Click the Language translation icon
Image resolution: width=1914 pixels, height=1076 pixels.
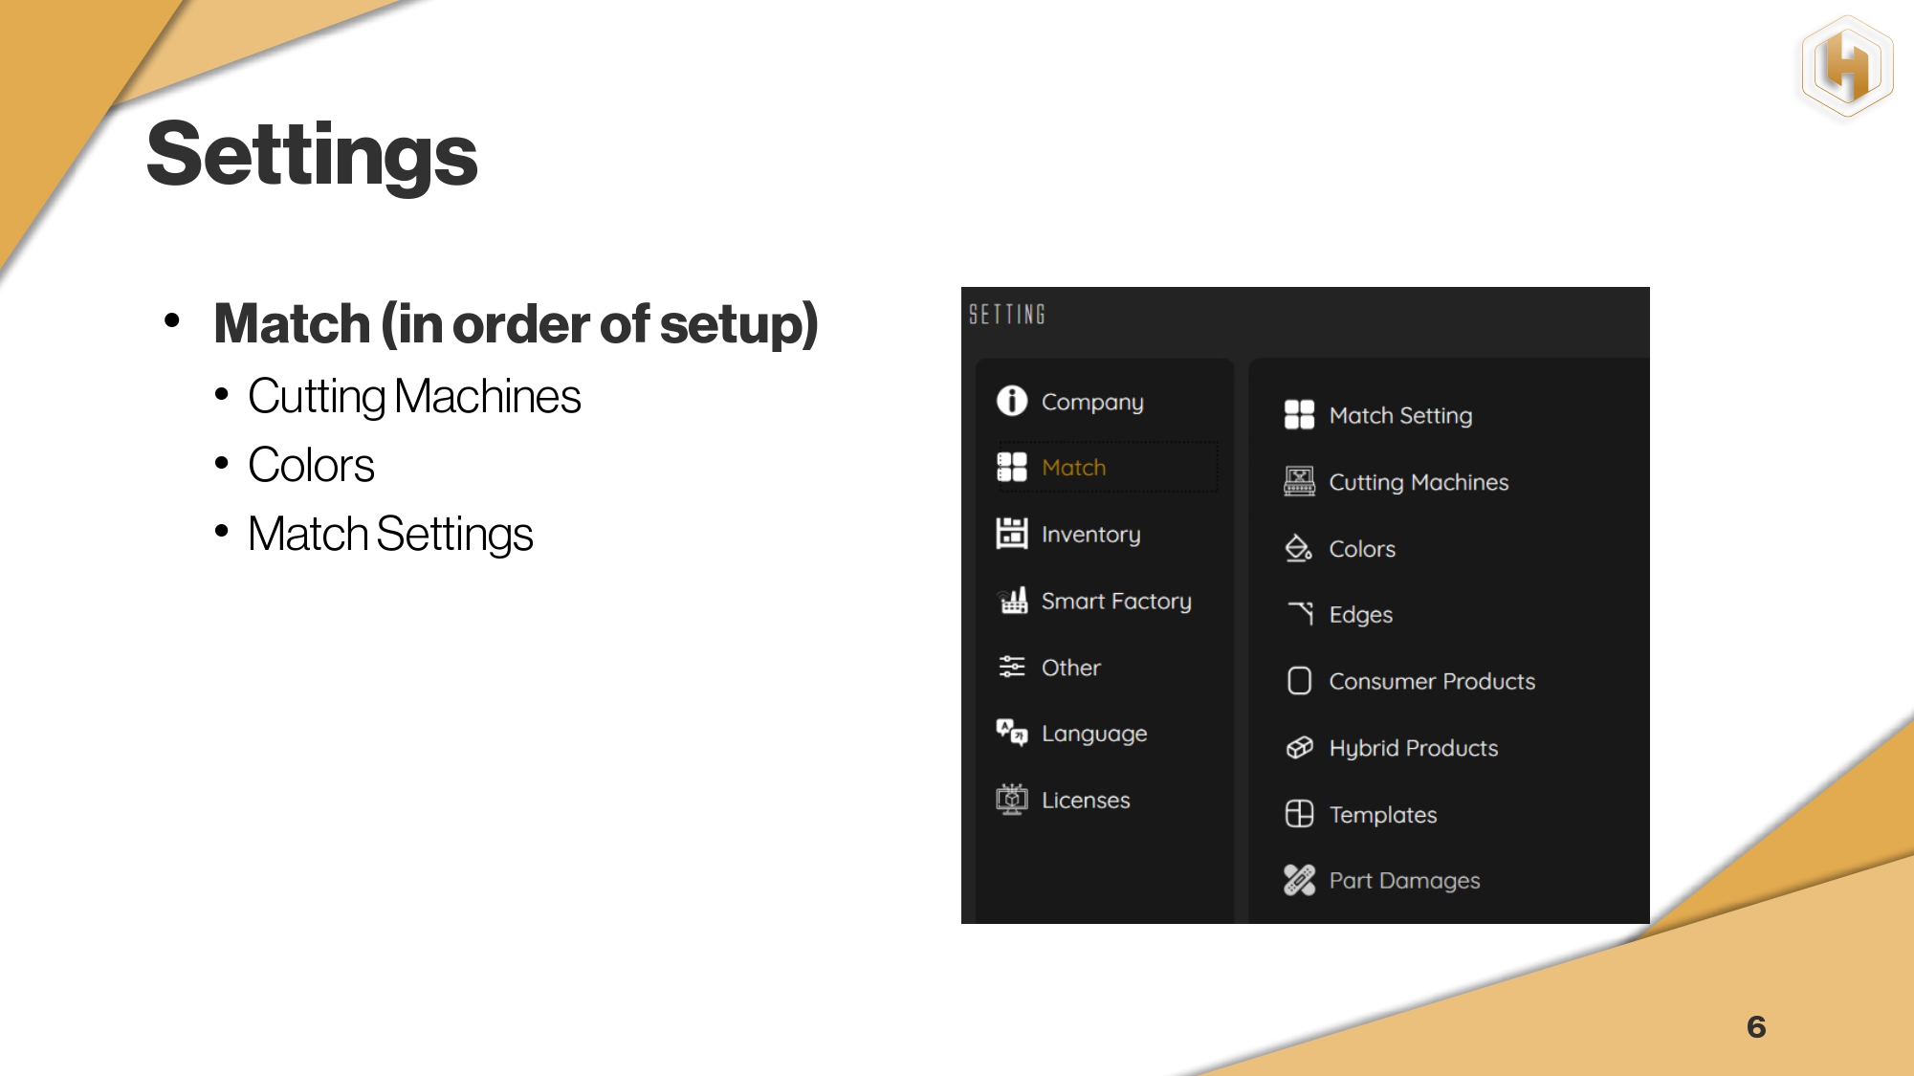(x=1011, y=733)
